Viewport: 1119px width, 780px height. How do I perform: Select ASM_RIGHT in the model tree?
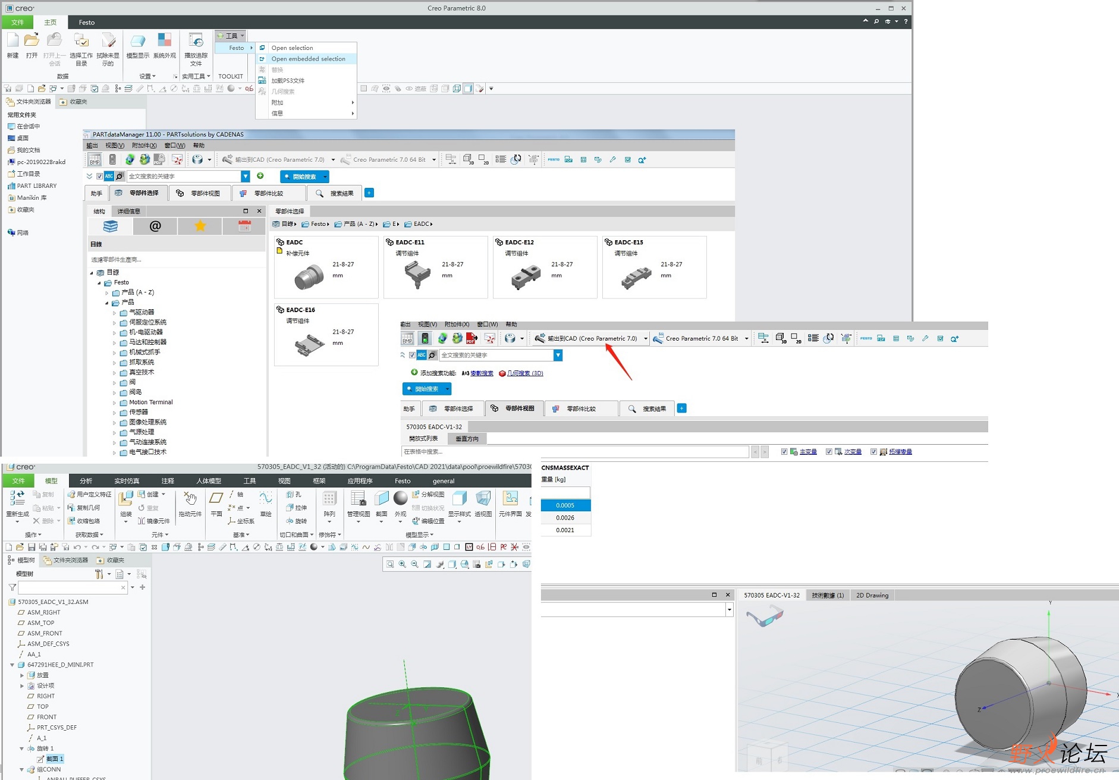43,612
